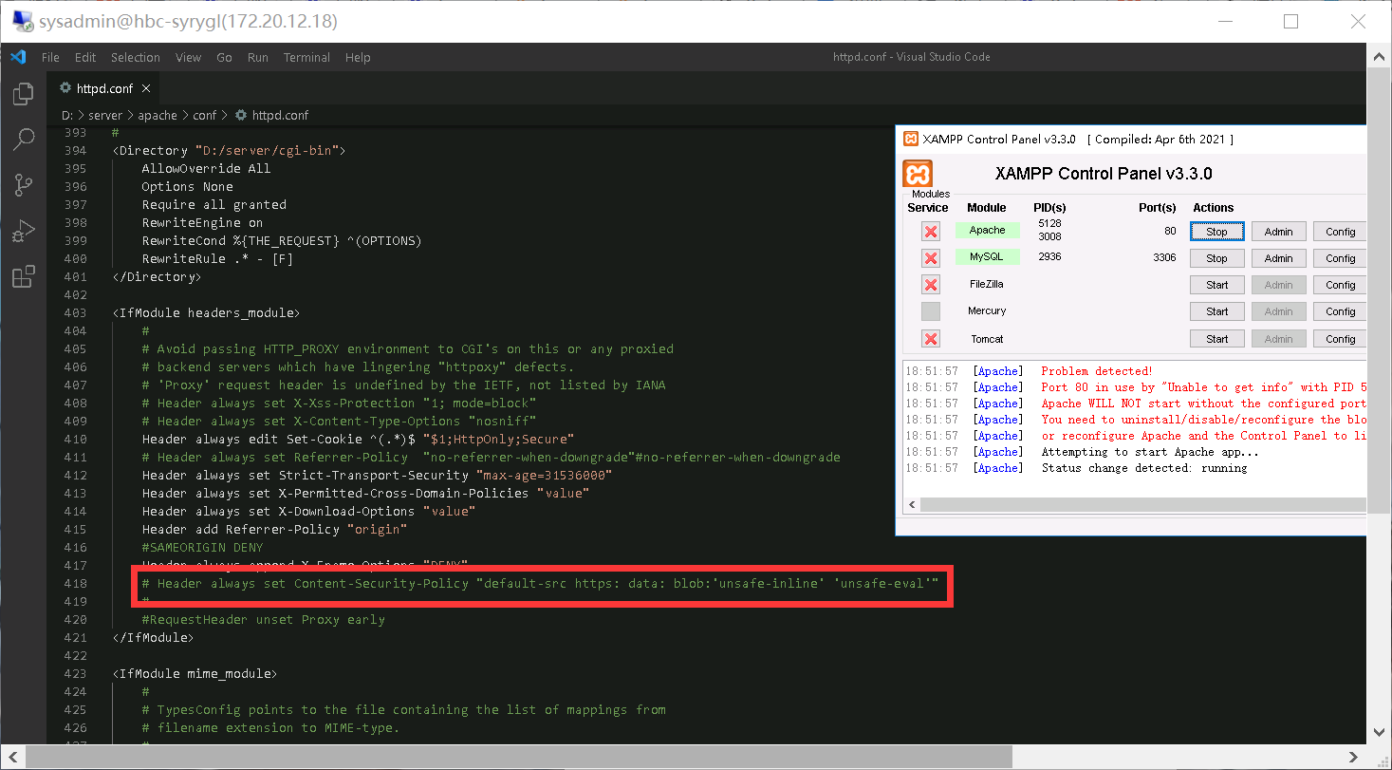Click the RewriteEngine on line
Screen dimensions: 1392x770
coord(203,222)
